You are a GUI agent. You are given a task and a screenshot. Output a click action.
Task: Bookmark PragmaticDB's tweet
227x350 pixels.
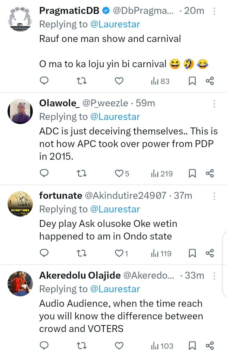[x=192, y=81]
